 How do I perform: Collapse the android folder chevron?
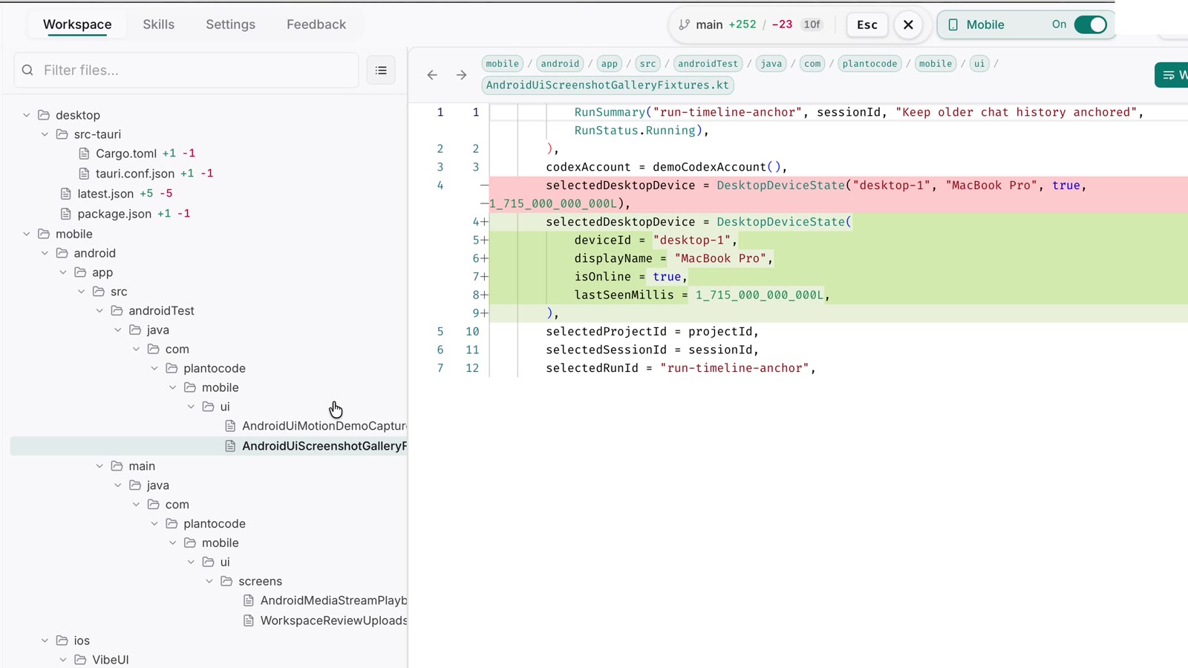pos(45,253)
